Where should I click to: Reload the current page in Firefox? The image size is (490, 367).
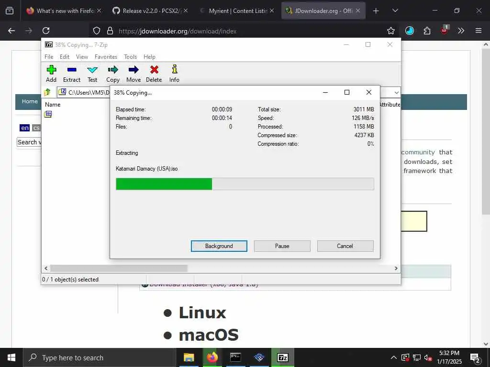click(46, 31)
